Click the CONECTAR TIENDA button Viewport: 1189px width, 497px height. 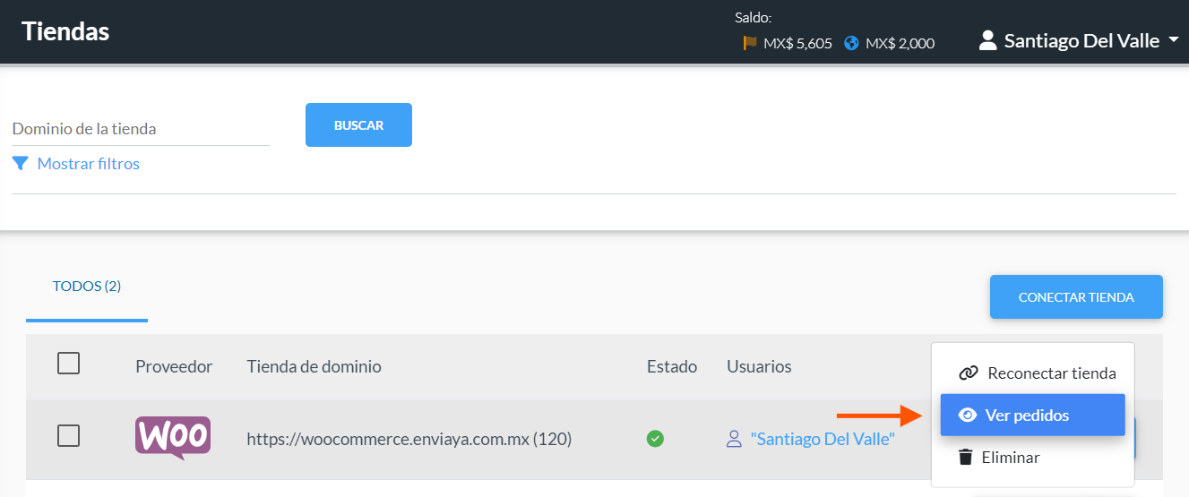(1076, 297)
